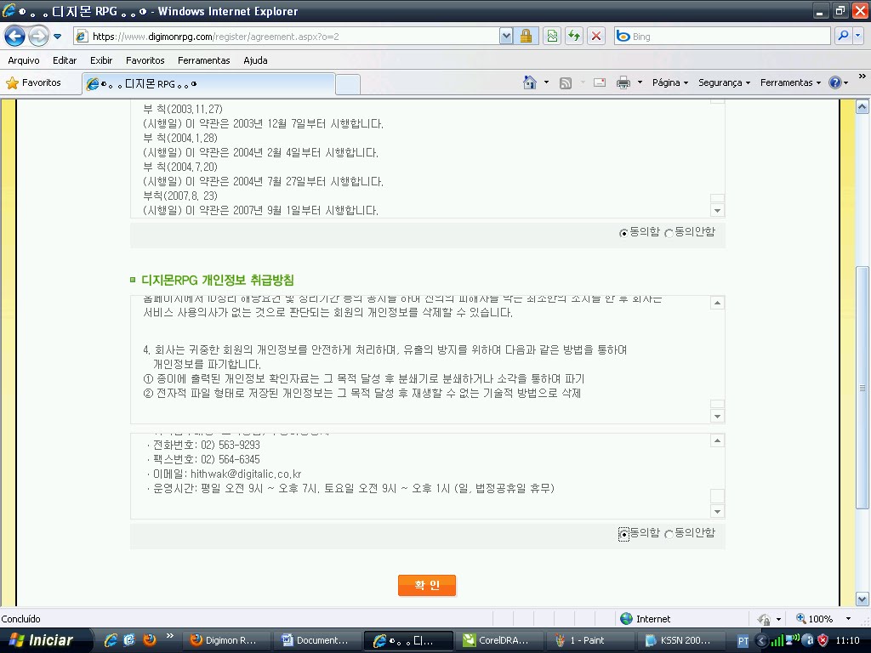Open the Favoritos menu in menu bar
The image size is (871, 653).
click(145, 60)
